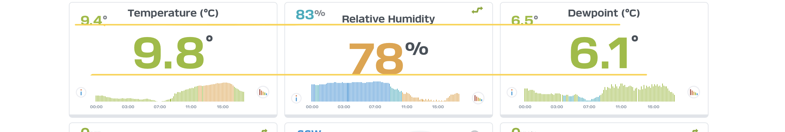Screen dimensions: 785x132
Task: Open the Dewpoint card chart icon
Action: click(x=693, y=92)
